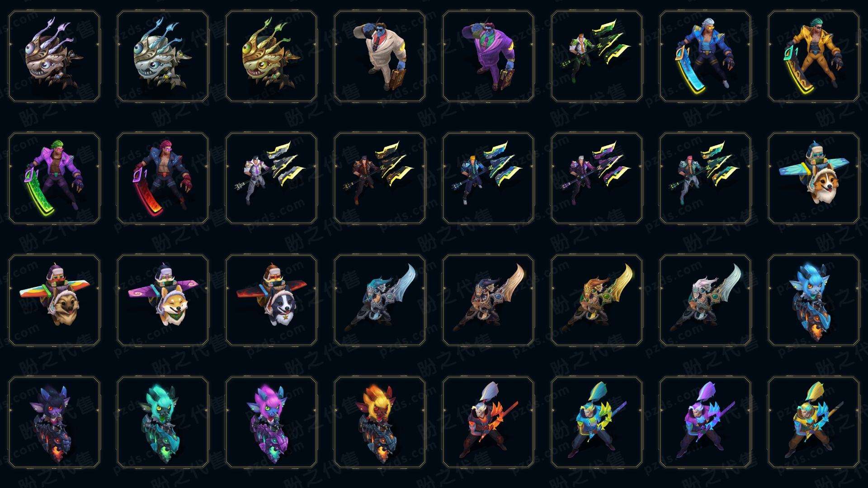Select the dark jacket swordsman with red blade

click(163, 178)
